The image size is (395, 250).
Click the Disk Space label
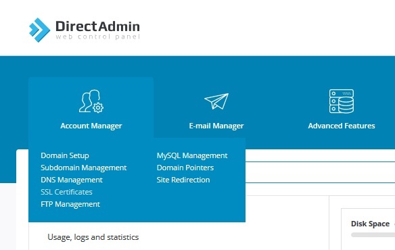pos(370,224)
